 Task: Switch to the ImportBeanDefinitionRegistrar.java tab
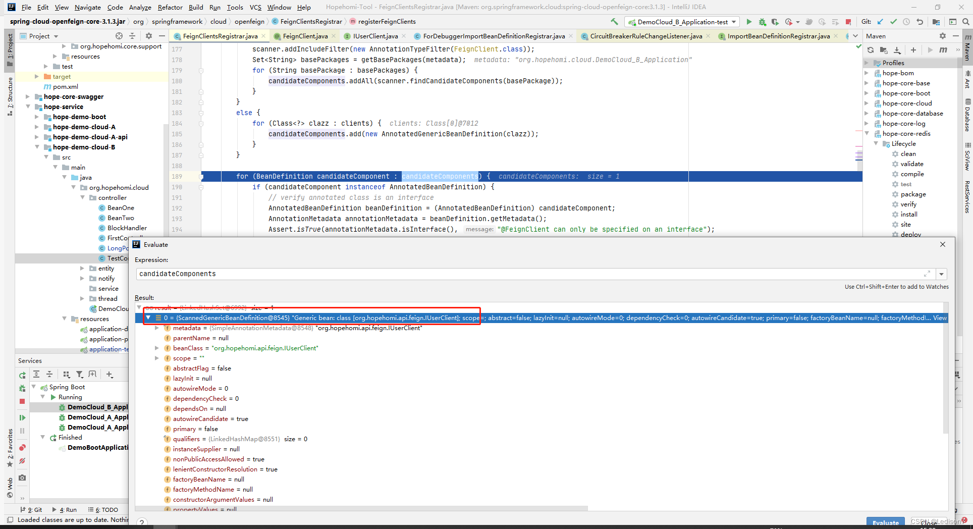click(778, 36)
